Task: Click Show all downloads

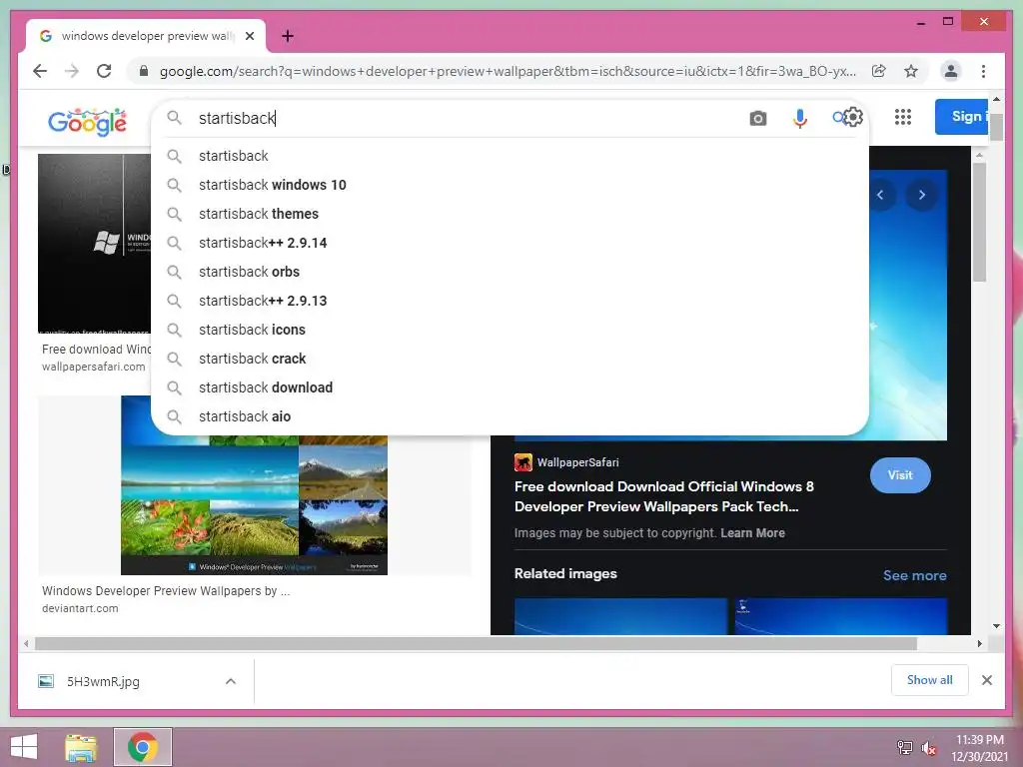Action: (x=929, y=680)
